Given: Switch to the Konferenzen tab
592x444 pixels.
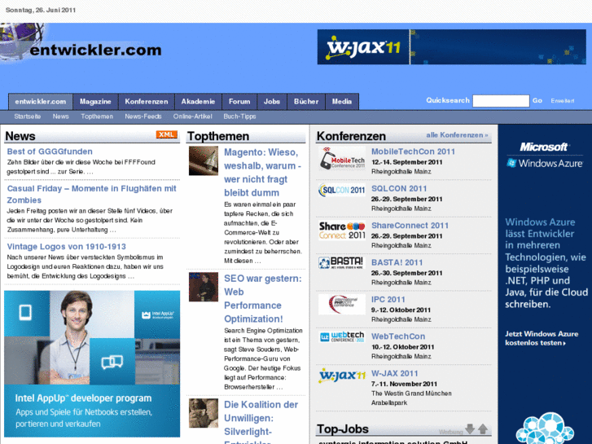Looking at the screenshot, I should tap(147, 102).
